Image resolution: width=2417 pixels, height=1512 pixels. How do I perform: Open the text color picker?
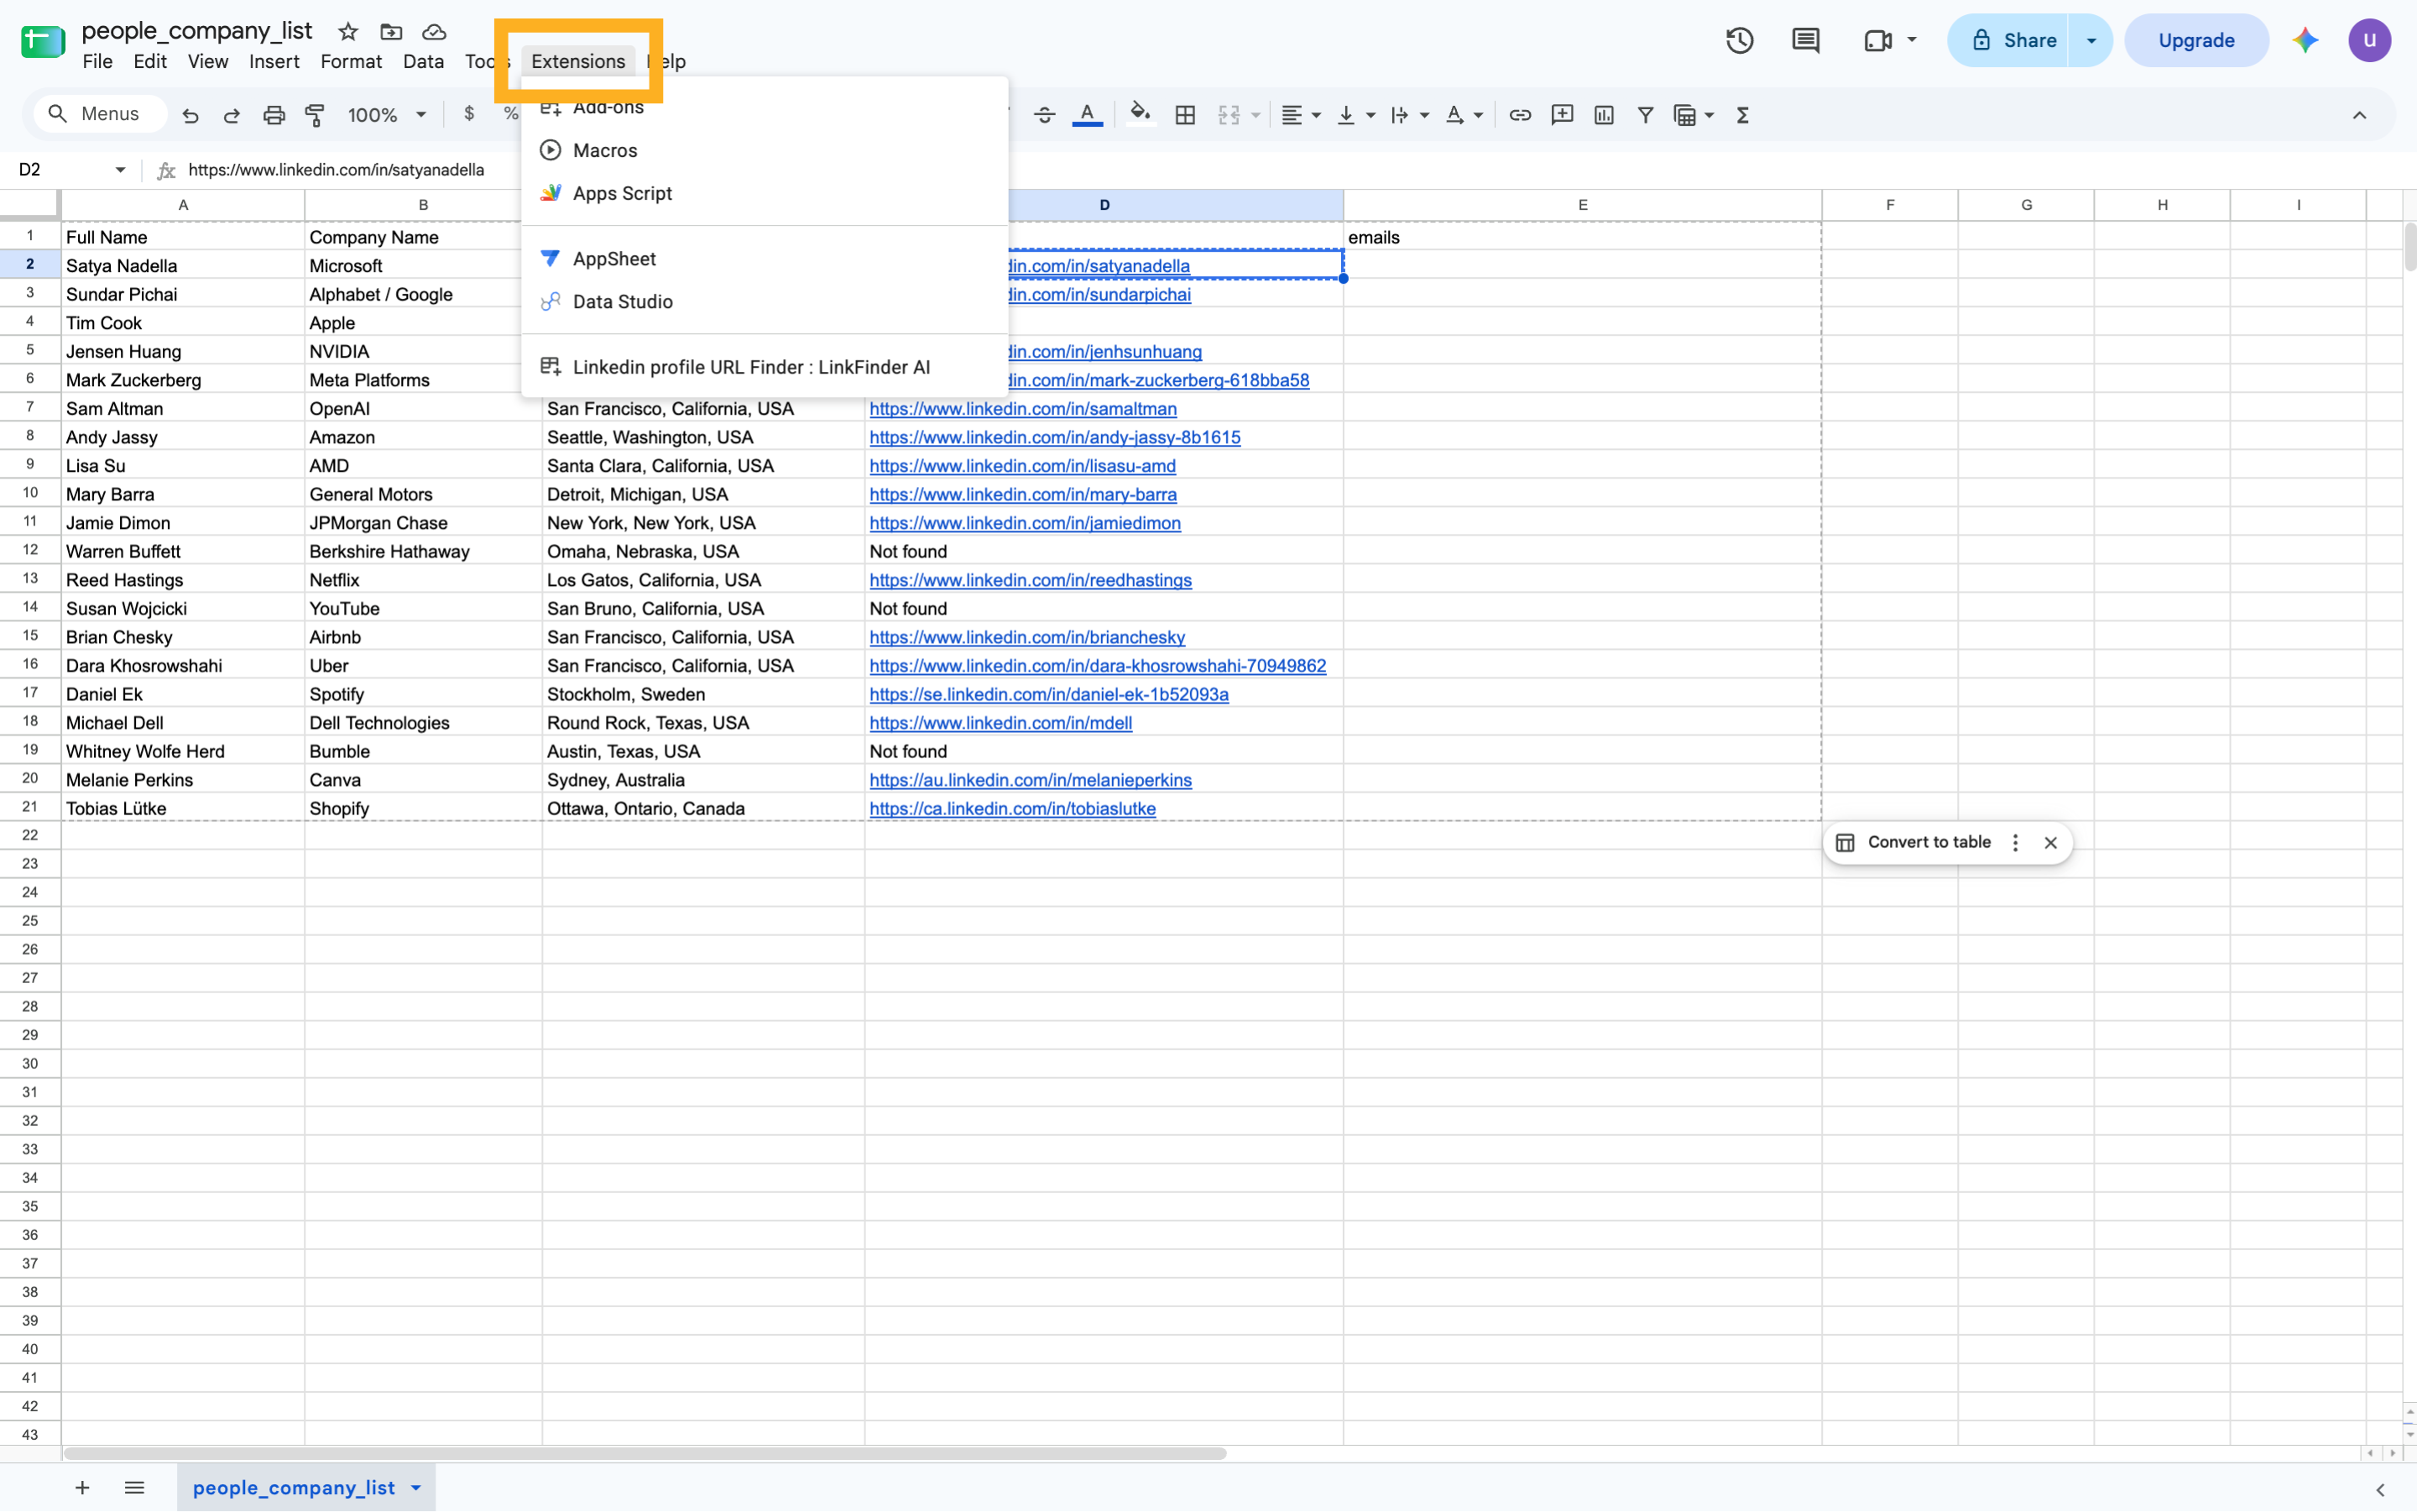click(x=1088, y=115)
